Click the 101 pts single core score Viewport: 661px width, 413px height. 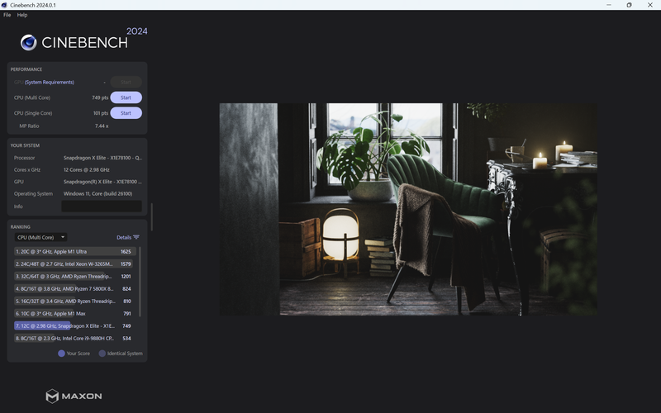(x=101, y=113)
